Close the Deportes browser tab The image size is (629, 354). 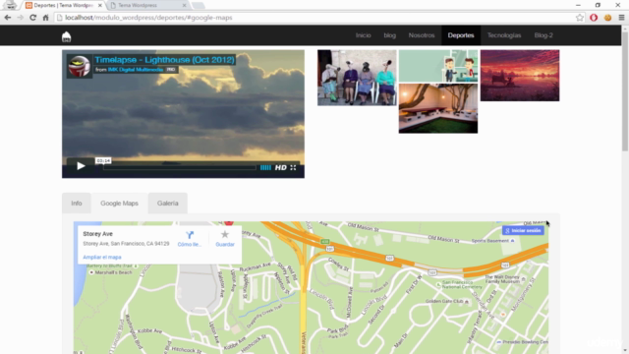100,6
